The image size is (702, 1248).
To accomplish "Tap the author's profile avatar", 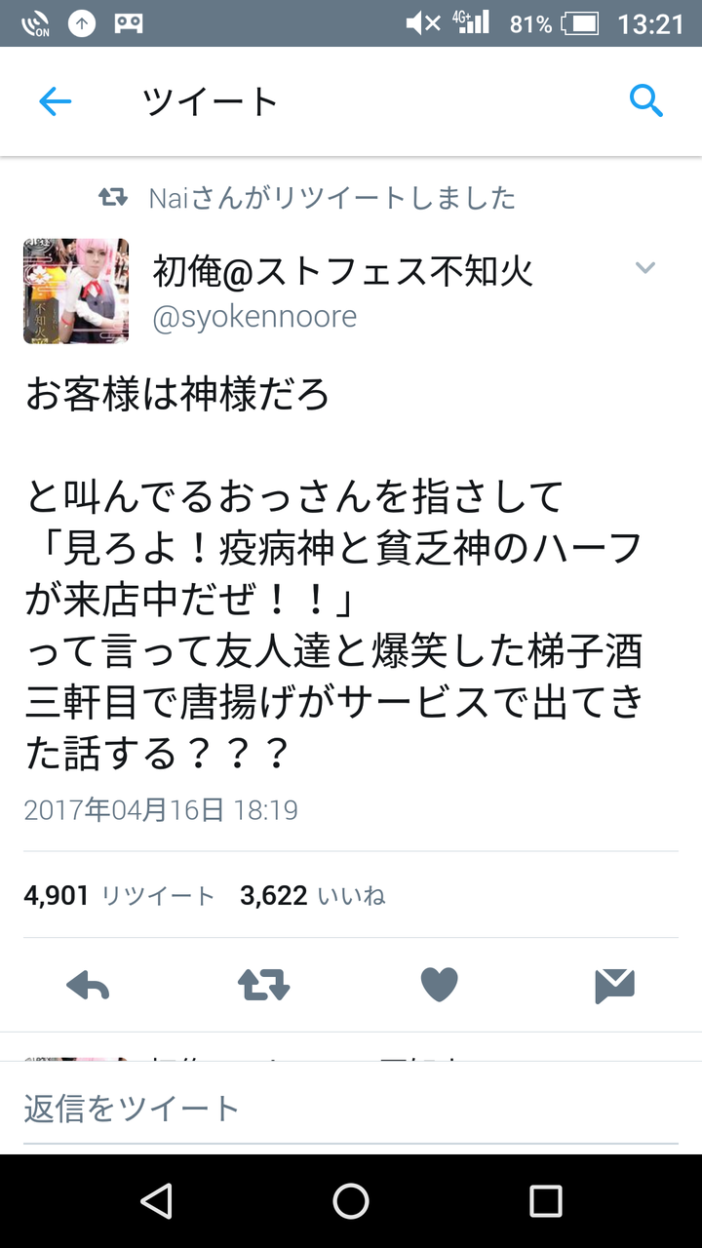I will point(76,291).
